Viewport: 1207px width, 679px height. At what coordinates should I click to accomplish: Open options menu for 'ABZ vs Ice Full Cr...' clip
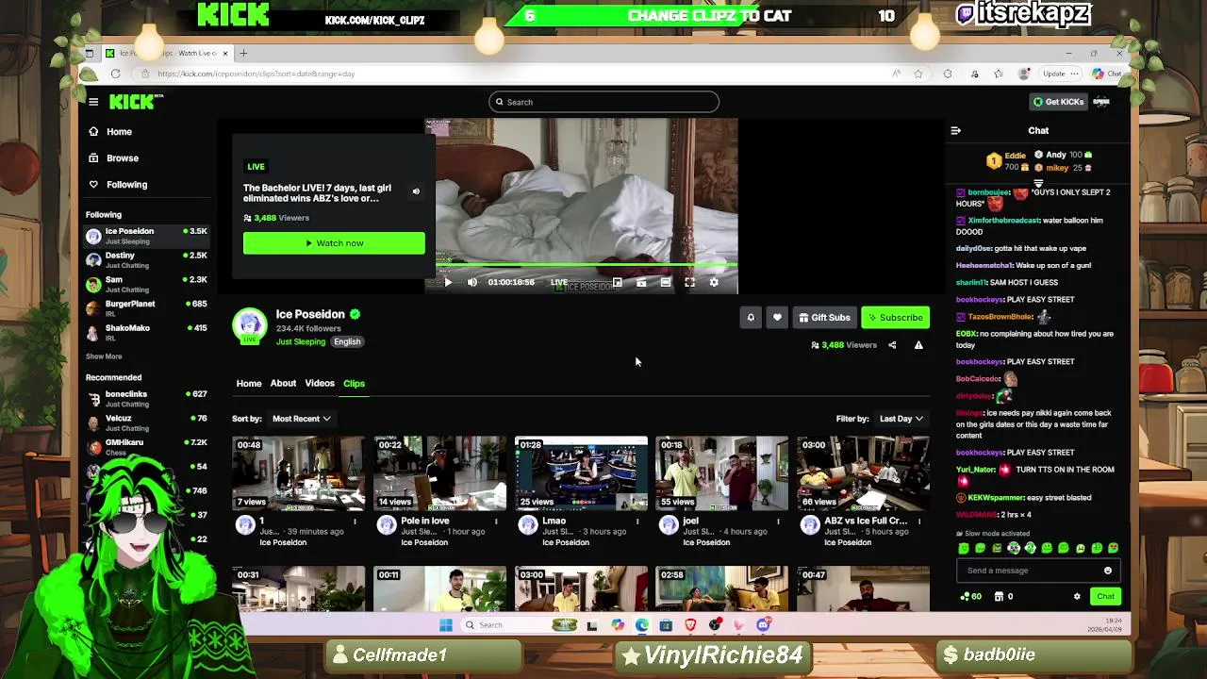pos(919,521)
